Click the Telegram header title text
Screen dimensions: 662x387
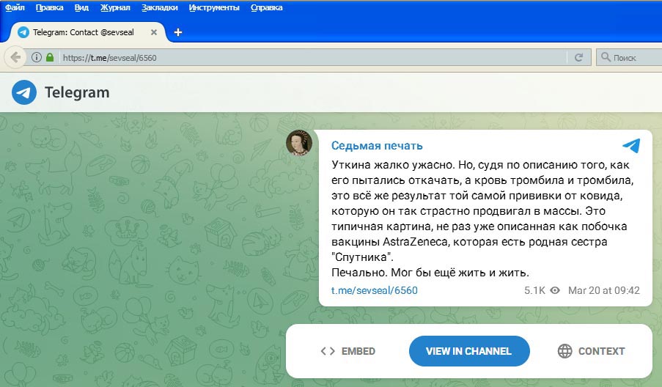(77, 92)
